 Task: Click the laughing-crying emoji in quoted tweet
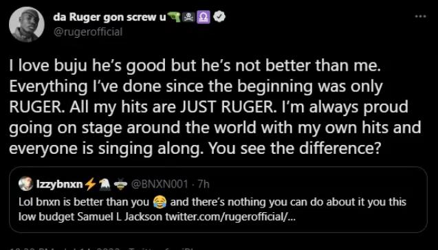160,202
